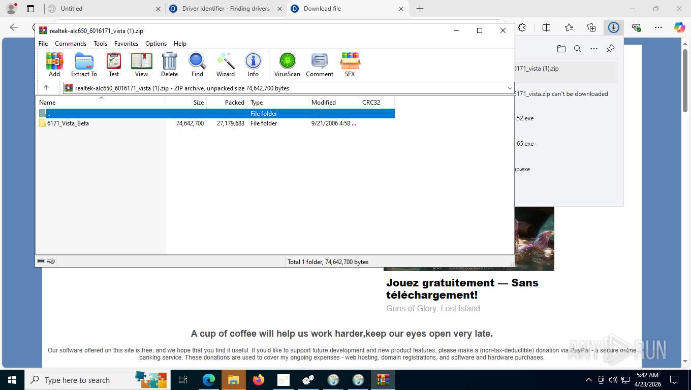The width and height of the screenshot is (691, 390).
Task: Sort by Packed column header
Action: pos(227,103)
